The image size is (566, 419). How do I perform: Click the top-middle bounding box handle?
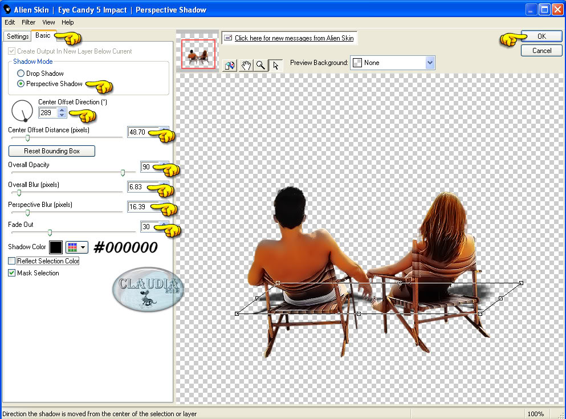399,283
